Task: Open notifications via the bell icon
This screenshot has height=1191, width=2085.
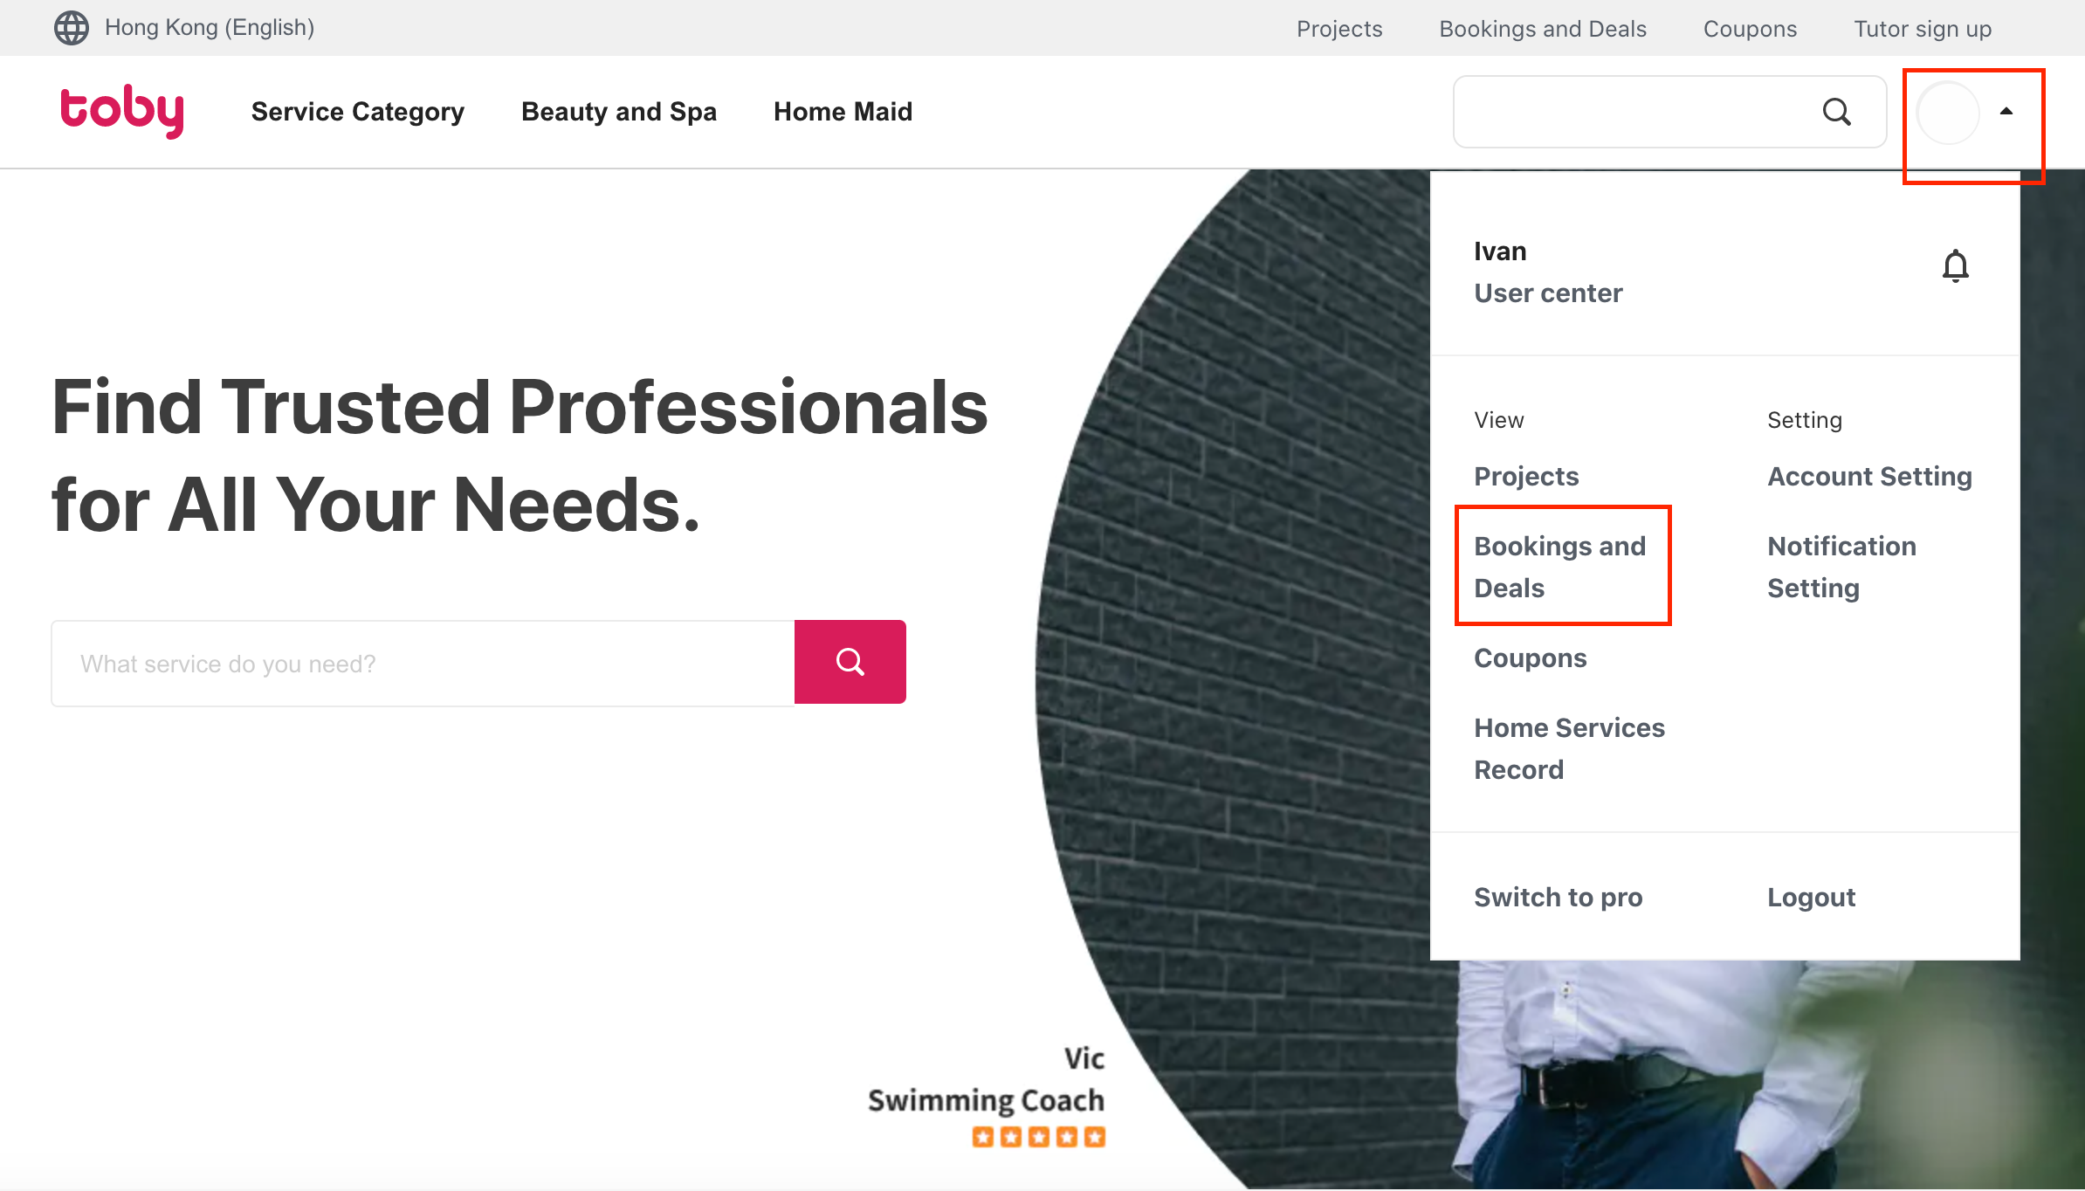Action: click(x=1955, y=265)
